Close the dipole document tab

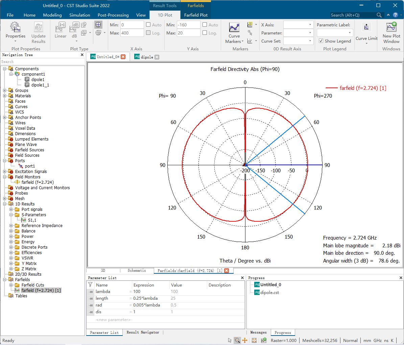[x=157, y=57]
